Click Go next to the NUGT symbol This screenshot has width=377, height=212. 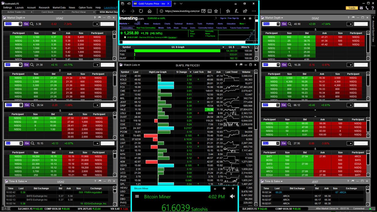pos(27,105)
